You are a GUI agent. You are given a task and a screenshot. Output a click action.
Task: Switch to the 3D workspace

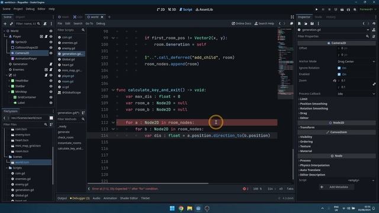click(172, 9)
